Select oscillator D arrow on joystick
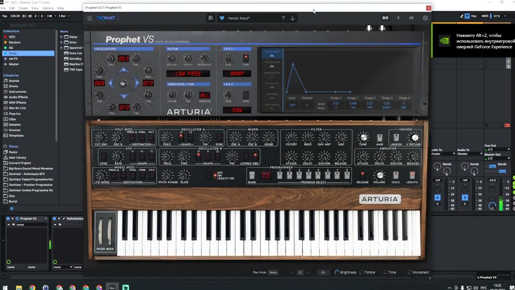The width and height of the screenshot is (515, 290). pyautogui.click(x=124, y=96)
